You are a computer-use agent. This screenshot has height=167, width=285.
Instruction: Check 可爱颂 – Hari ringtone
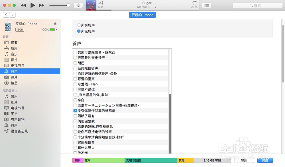pyautogui.click(x=75, y=84)
